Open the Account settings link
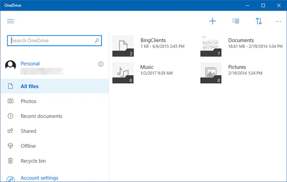 click(39, 178)
